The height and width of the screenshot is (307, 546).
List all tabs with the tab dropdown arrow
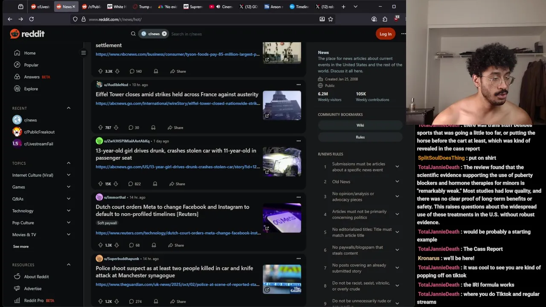[355, 6]
